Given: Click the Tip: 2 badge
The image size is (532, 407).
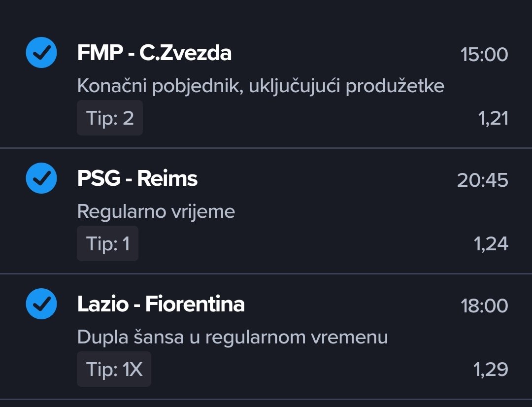Looking at the screenshot, I should point(110,118).
